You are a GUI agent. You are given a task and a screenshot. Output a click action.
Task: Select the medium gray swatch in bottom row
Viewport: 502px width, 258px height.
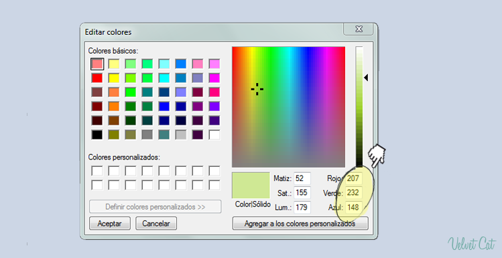click(147, 135)
